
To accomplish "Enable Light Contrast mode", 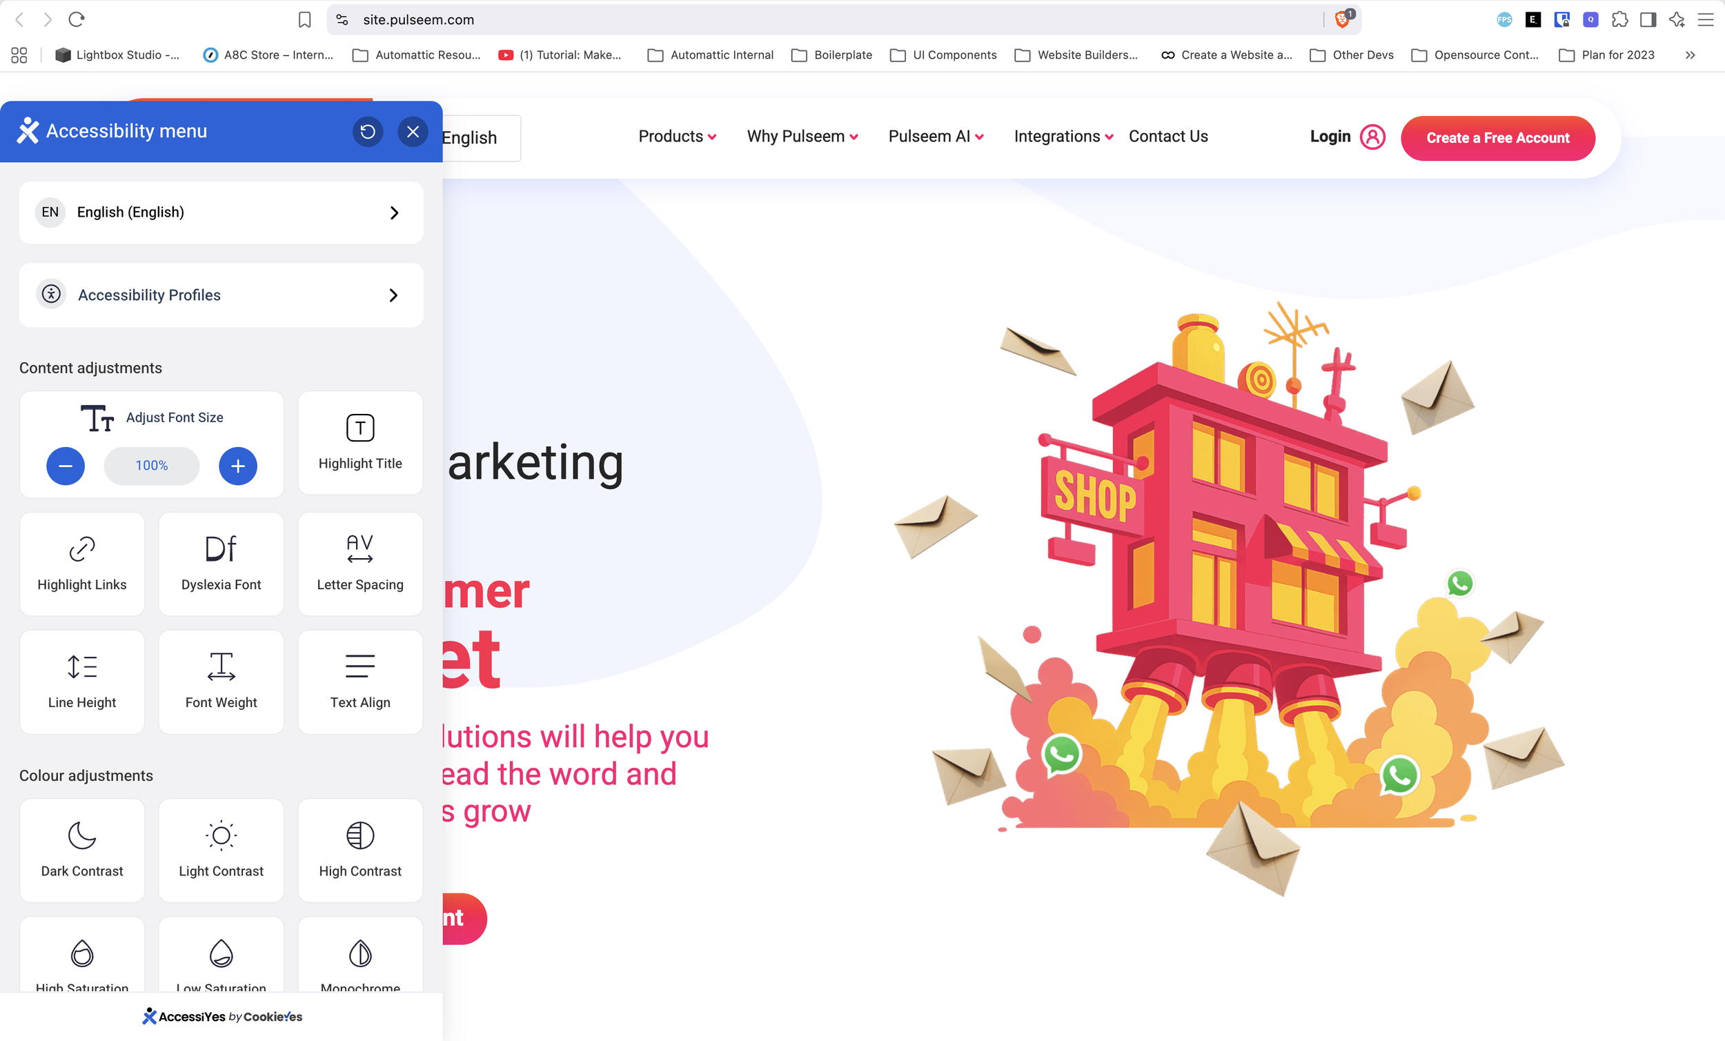I will click(221, 851).
